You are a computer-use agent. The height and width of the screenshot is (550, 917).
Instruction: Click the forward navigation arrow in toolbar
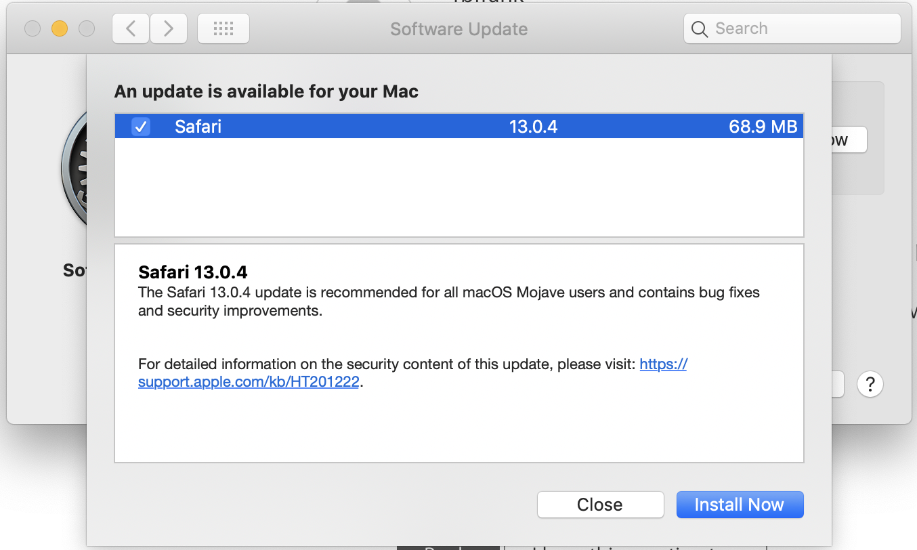pos(169,28)
